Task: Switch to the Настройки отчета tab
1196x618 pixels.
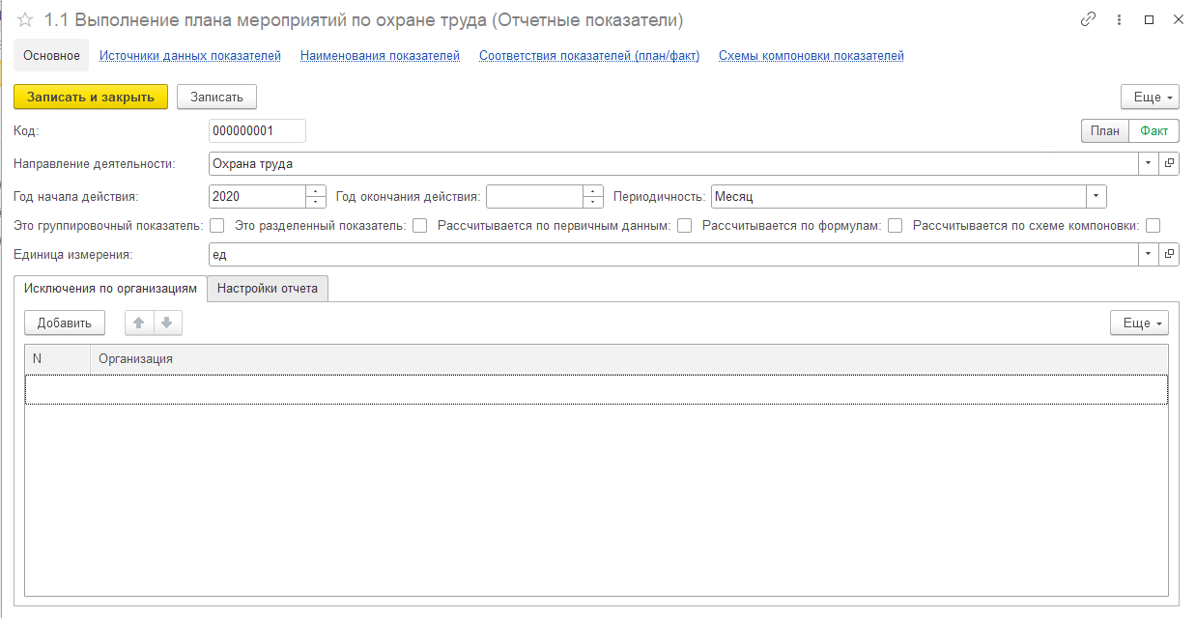Action: (268, 289)
